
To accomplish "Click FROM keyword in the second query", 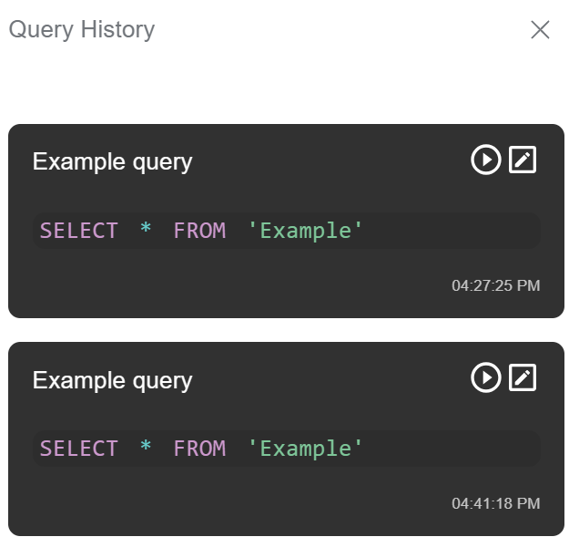I will tap(199, 449).
